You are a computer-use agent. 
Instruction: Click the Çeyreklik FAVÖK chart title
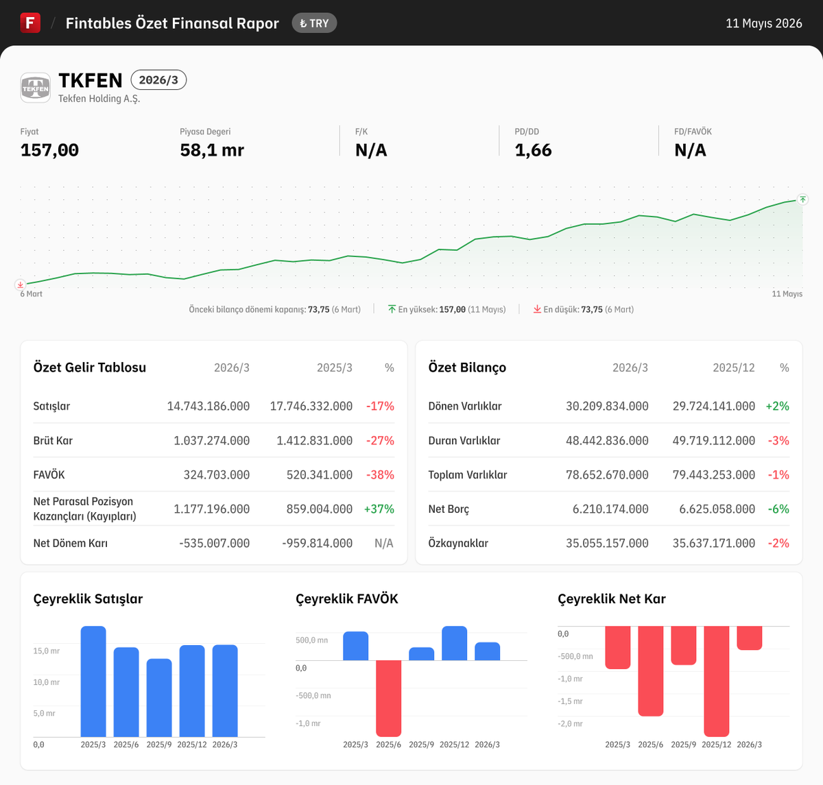347,599
